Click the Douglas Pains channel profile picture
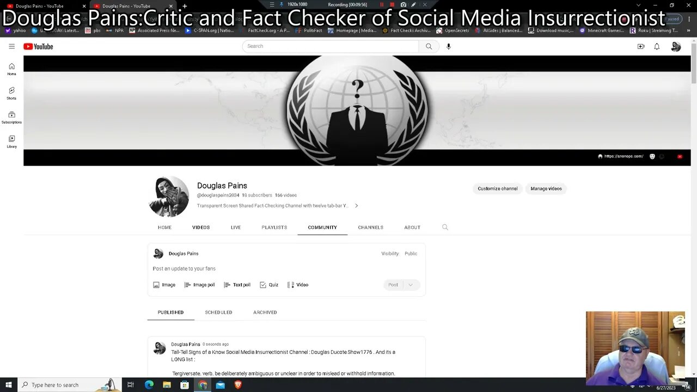697x392 pixels. 169,196
